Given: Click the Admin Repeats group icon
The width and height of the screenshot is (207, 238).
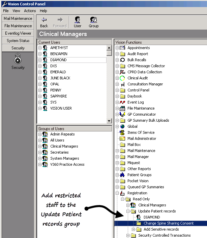Looking at the screenshot, I should 45,134.
